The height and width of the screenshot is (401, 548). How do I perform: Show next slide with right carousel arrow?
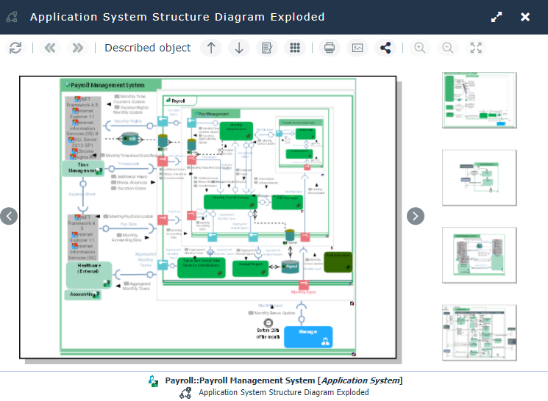pyautogui.click(x=416, y=216)
